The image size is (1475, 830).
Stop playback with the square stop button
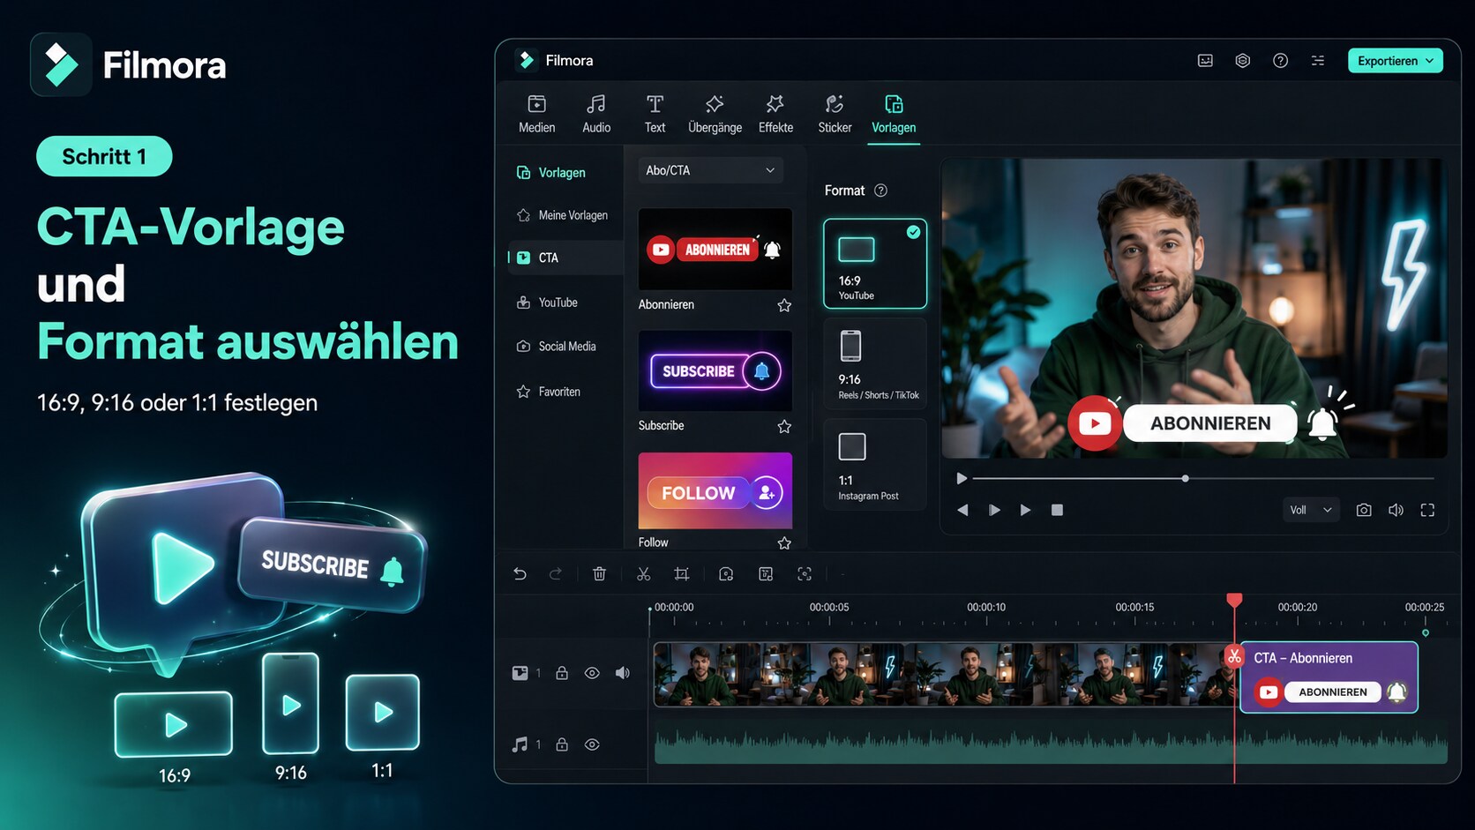[x=1057, y=510]
